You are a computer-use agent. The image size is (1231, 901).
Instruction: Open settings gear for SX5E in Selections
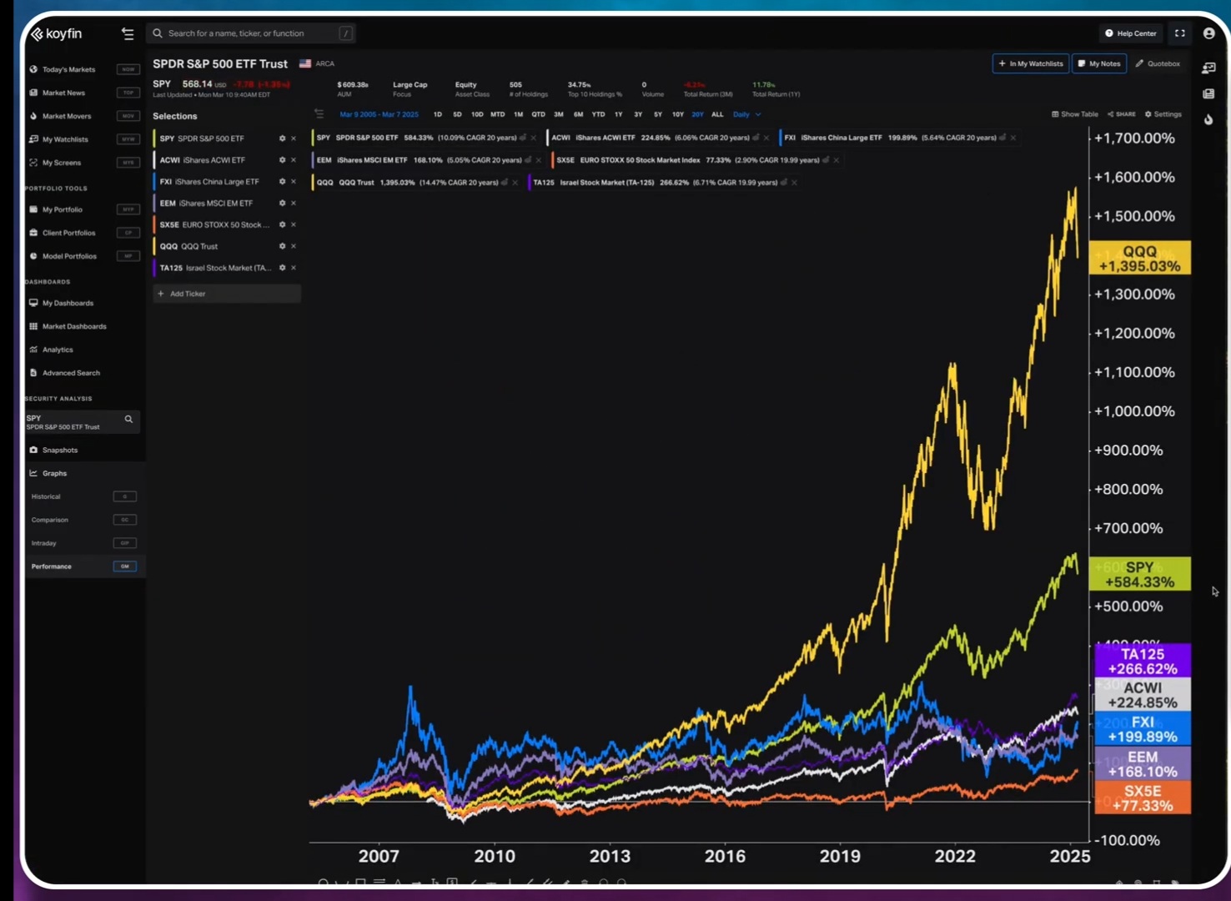point(282,225)
